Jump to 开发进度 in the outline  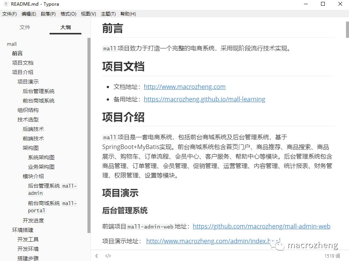click(33, 221)
